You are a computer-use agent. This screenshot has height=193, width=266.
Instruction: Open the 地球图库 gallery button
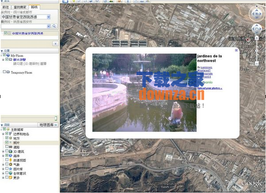(x=48, y=125)
